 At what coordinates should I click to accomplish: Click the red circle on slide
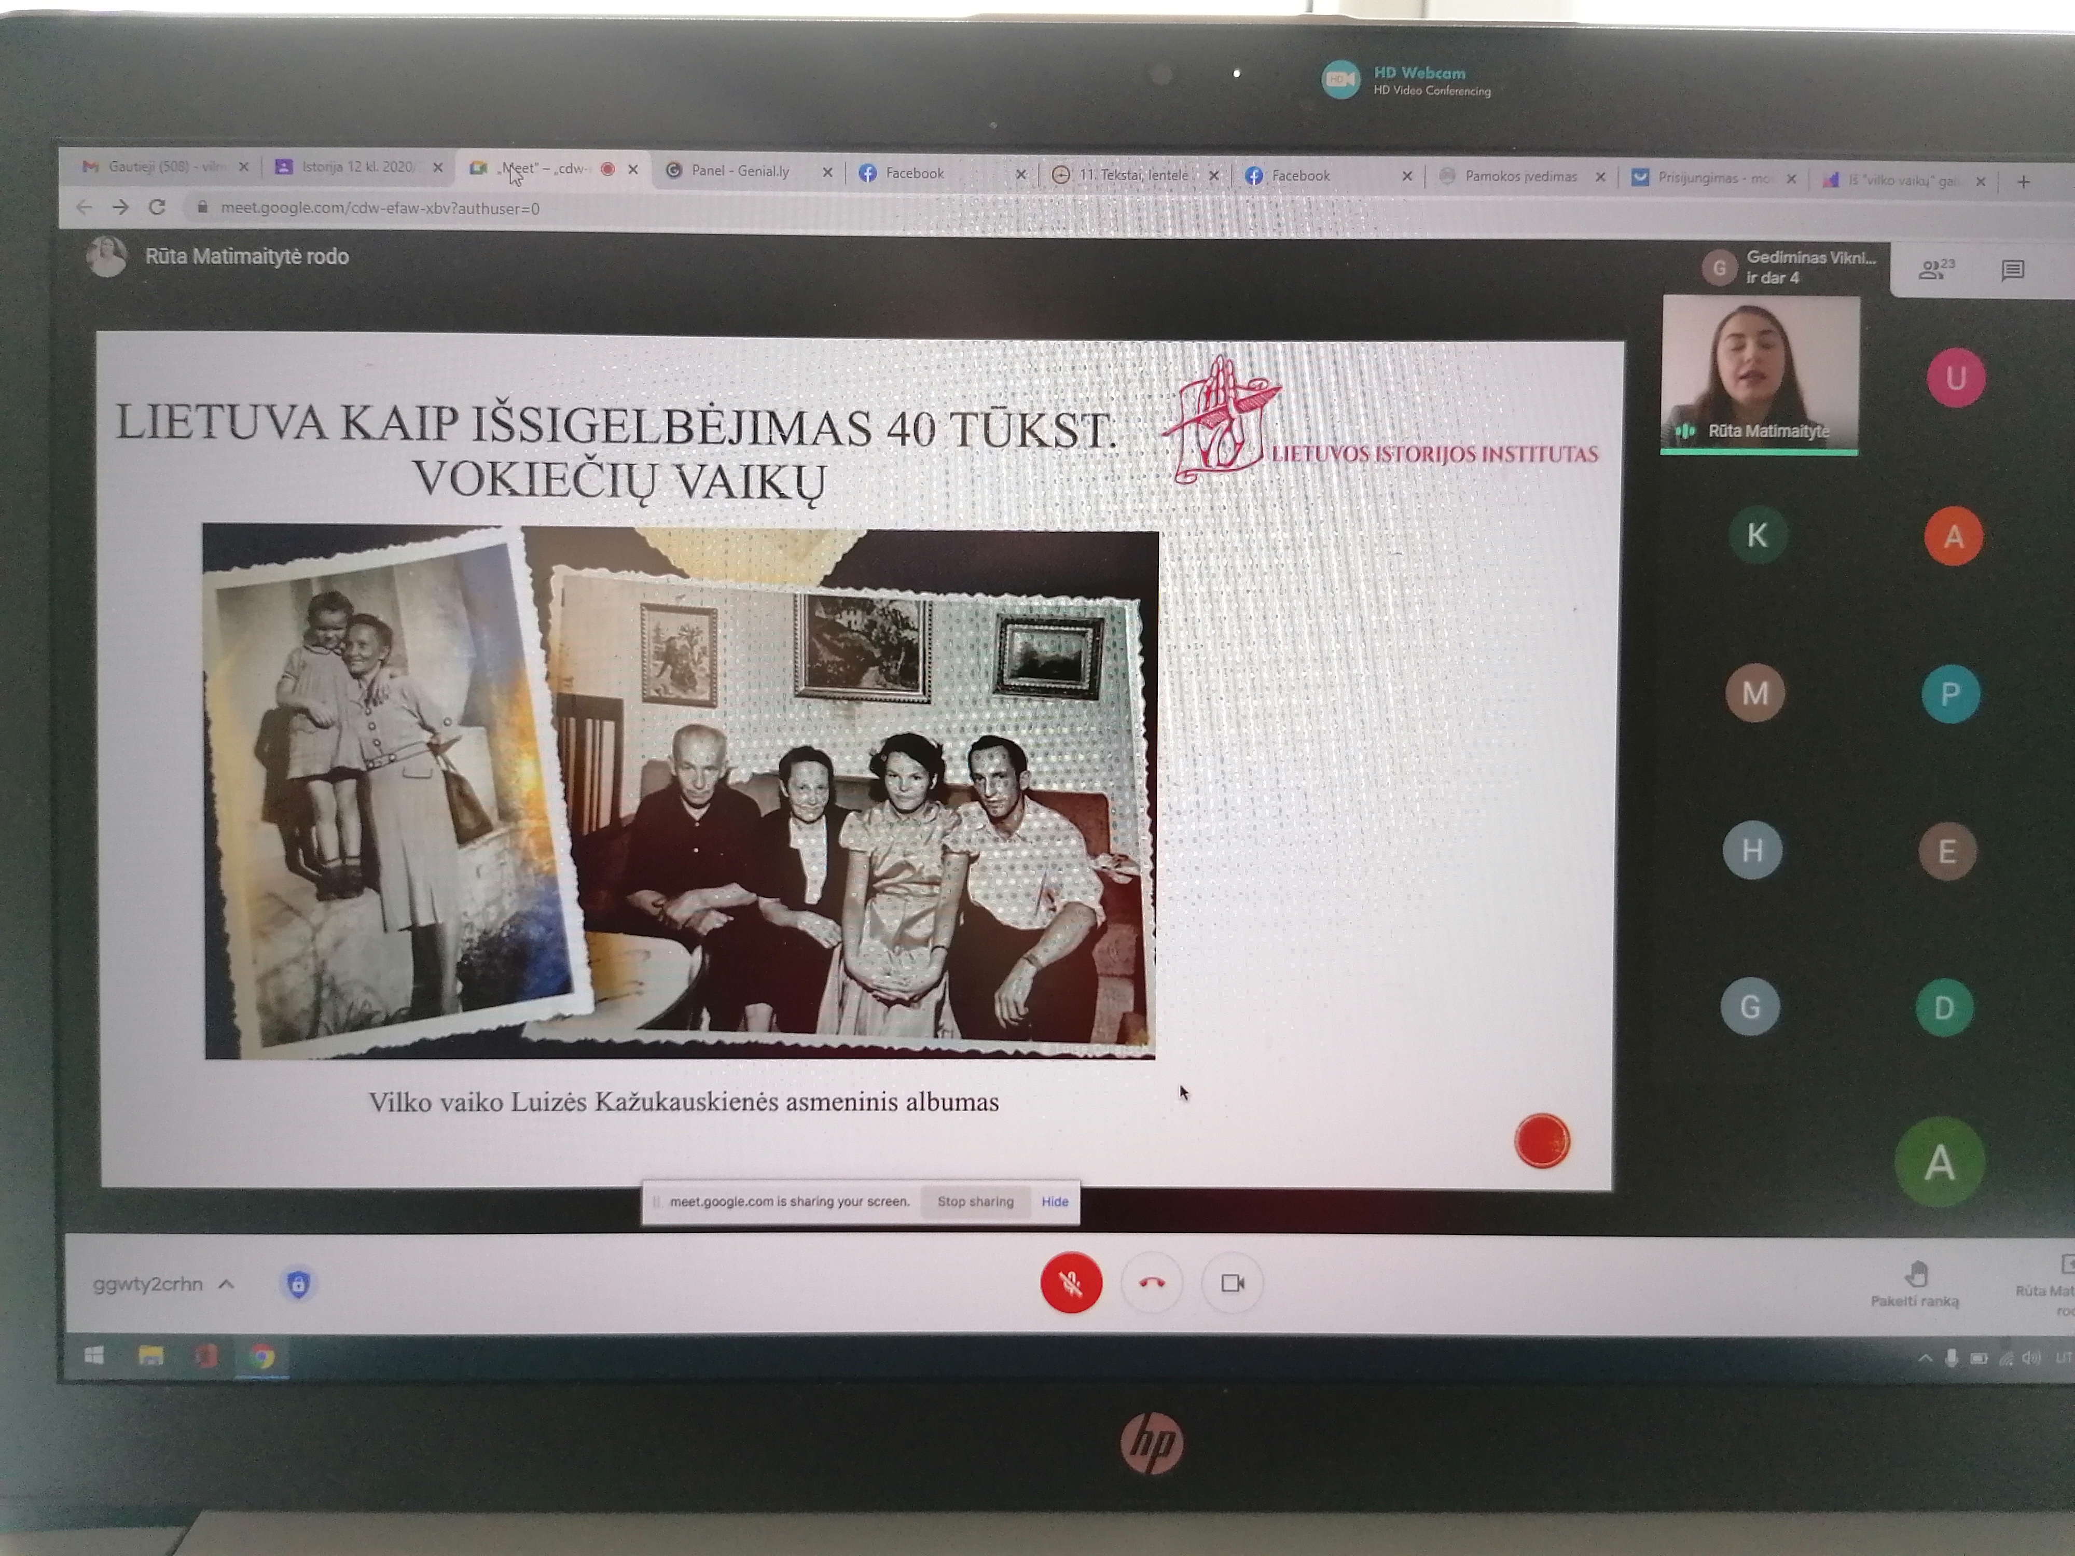coord(1541,1141)
